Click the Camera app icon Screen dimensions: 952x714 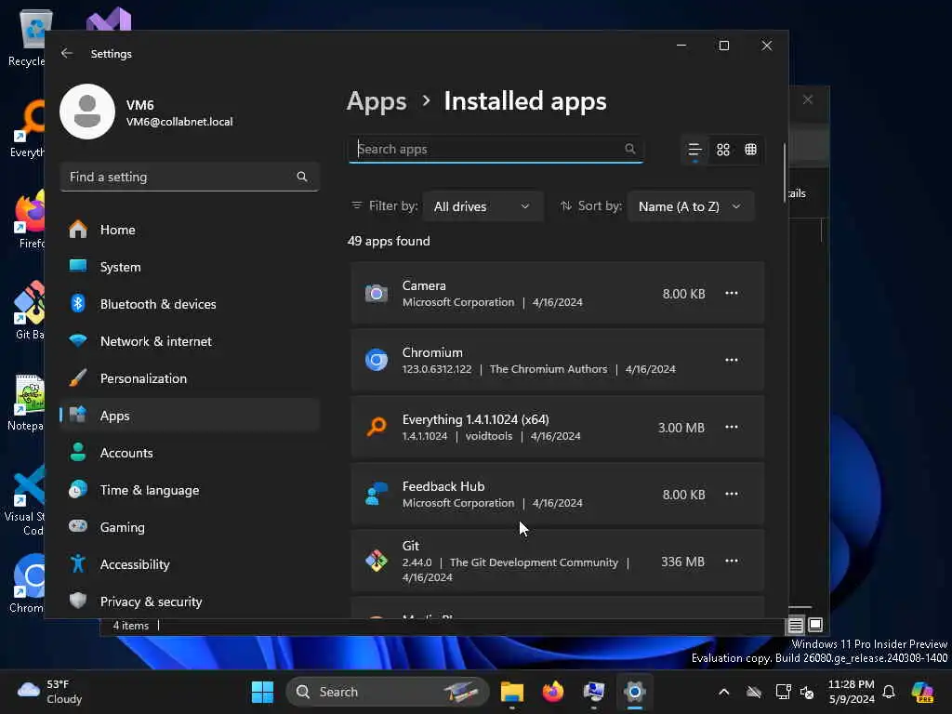pos(377,293)
